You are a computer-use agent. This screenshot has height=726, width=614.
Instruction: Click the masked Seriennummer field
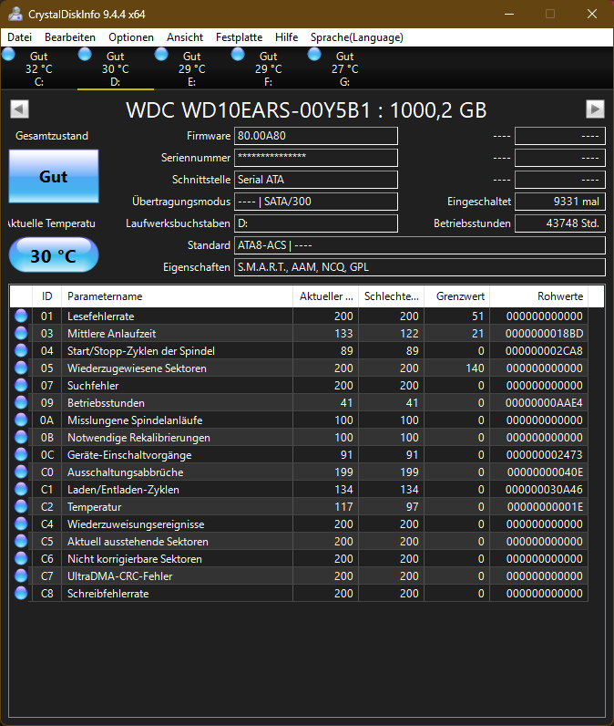click(316, 158)
